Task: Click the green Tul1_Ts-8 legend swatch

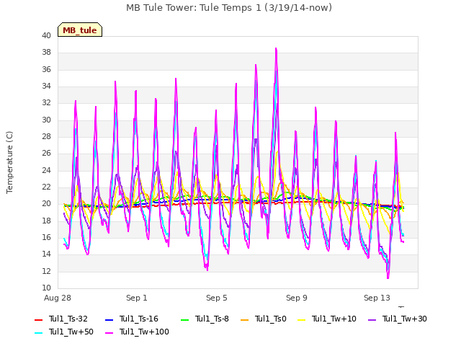Action: click(184, 319)
